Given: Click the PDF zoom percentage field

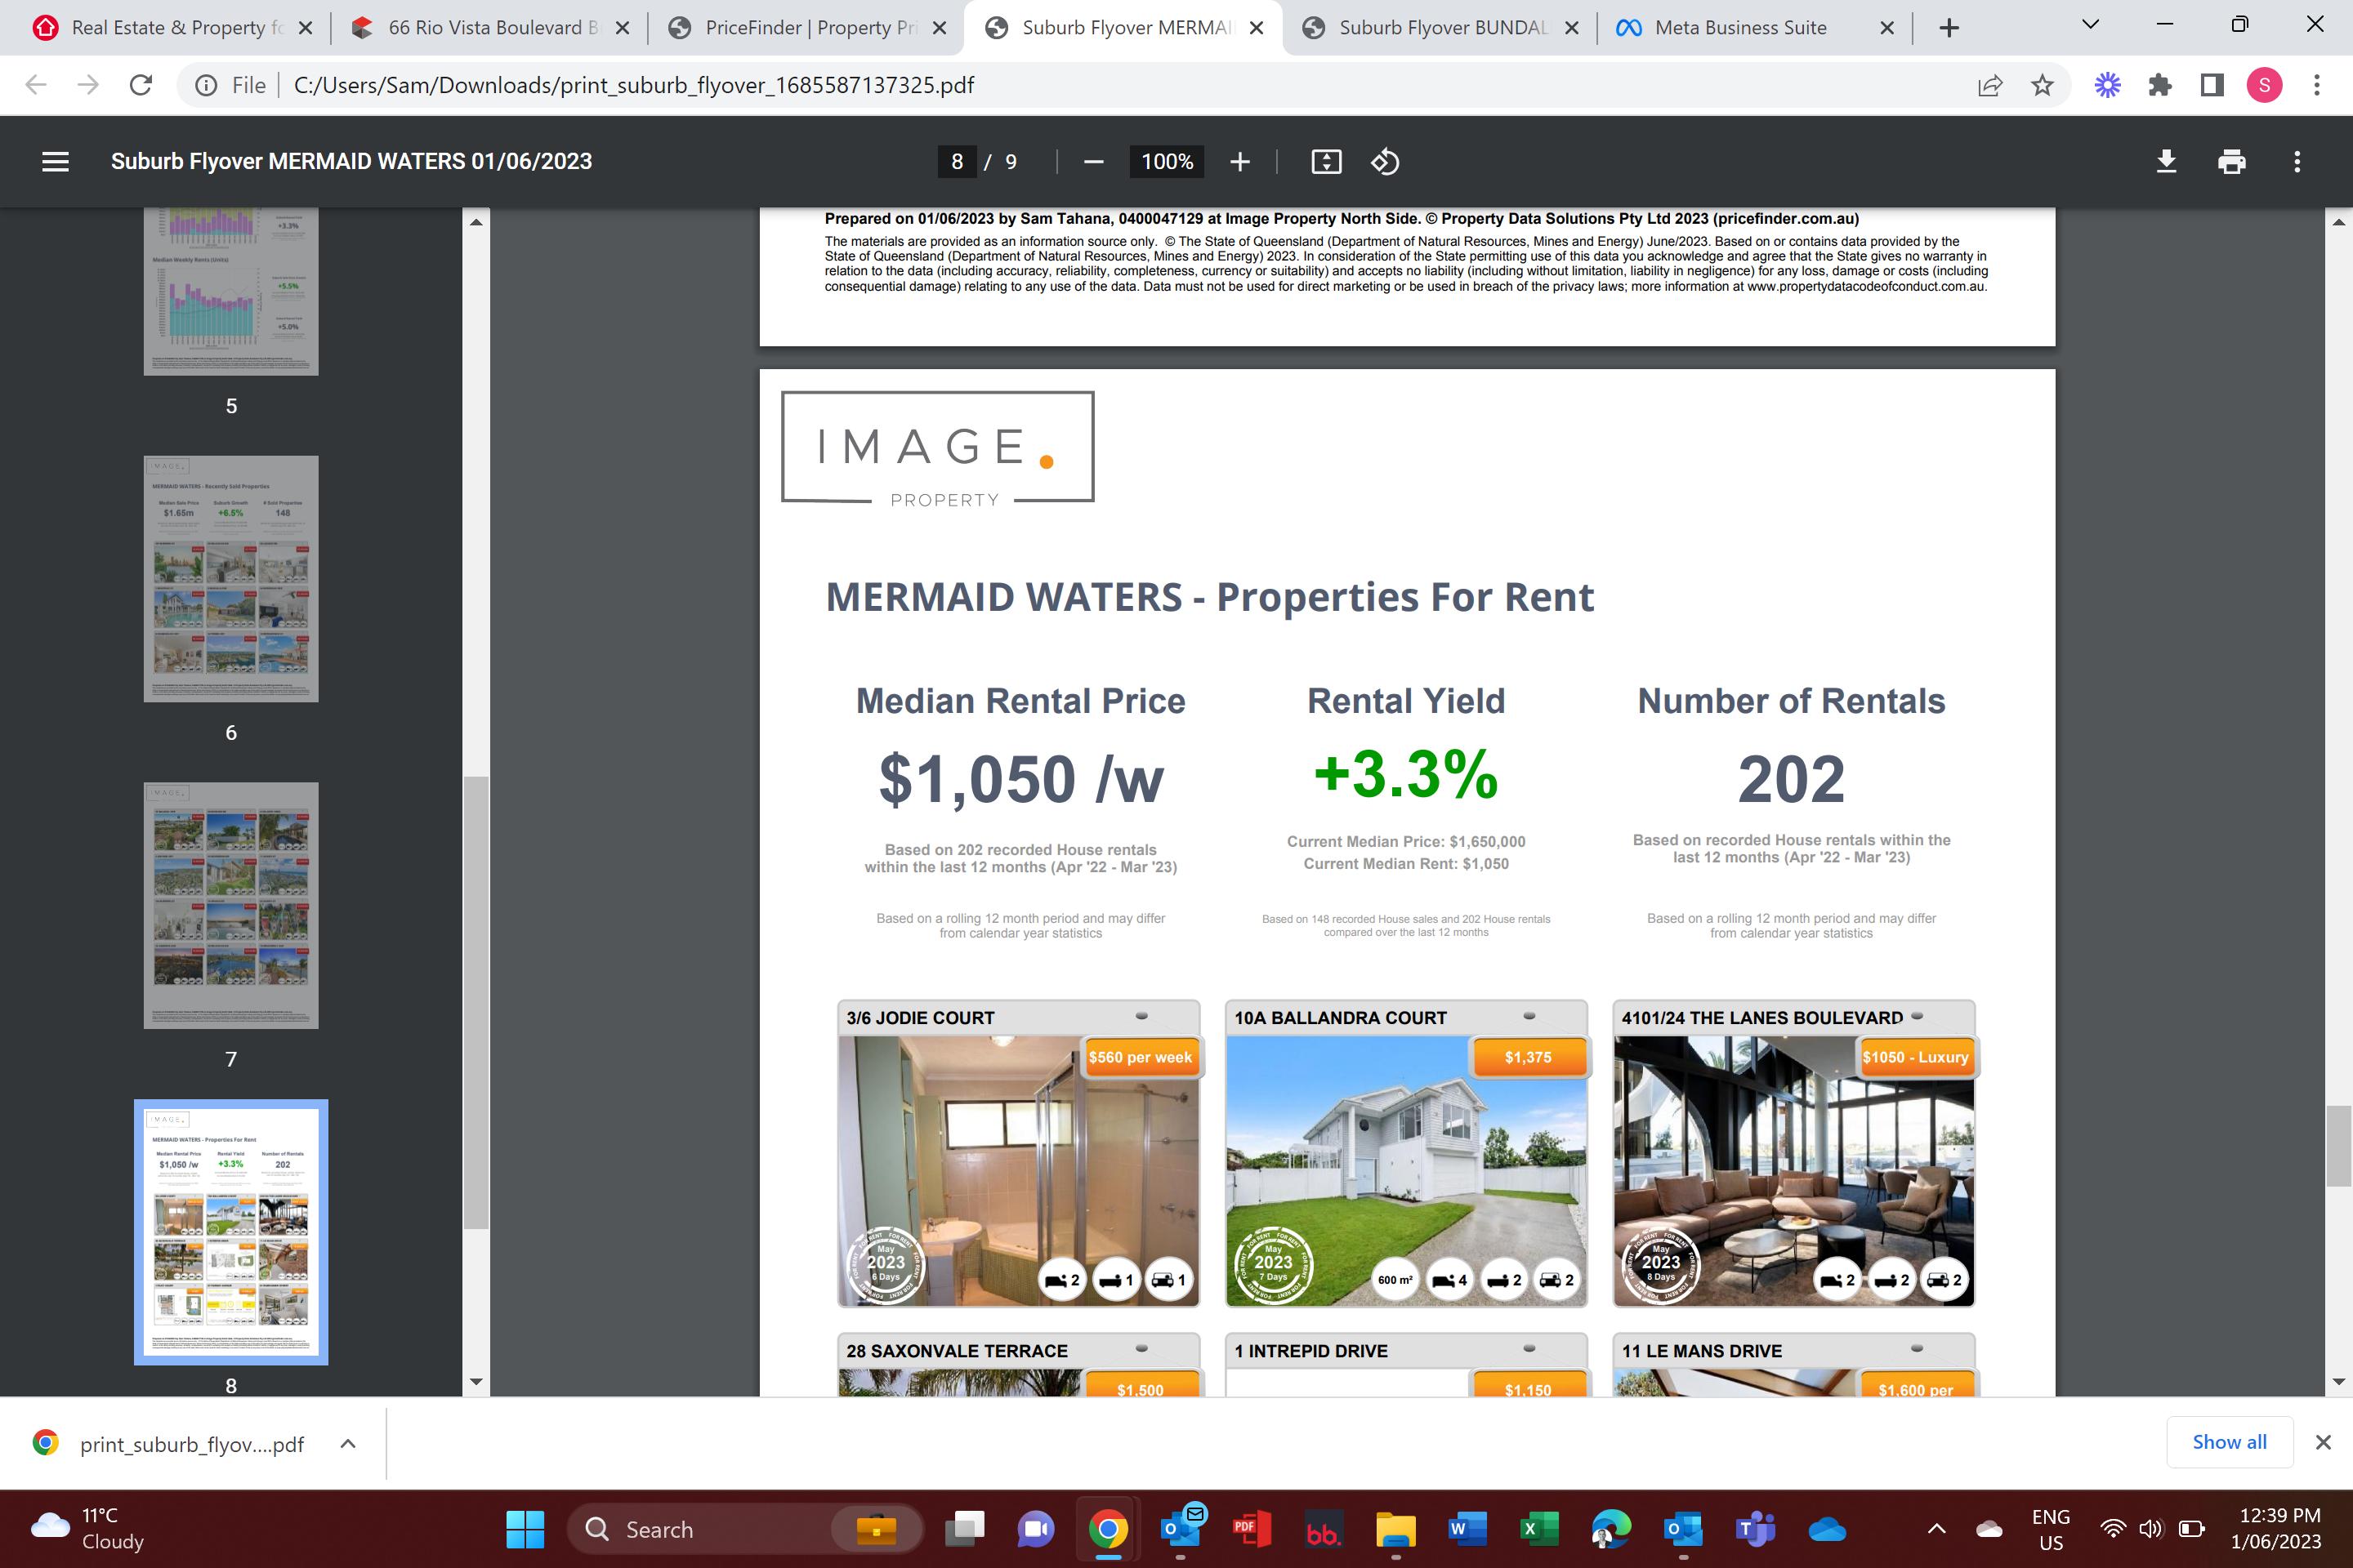Looking at the screenshot, I should (1167, 161).
